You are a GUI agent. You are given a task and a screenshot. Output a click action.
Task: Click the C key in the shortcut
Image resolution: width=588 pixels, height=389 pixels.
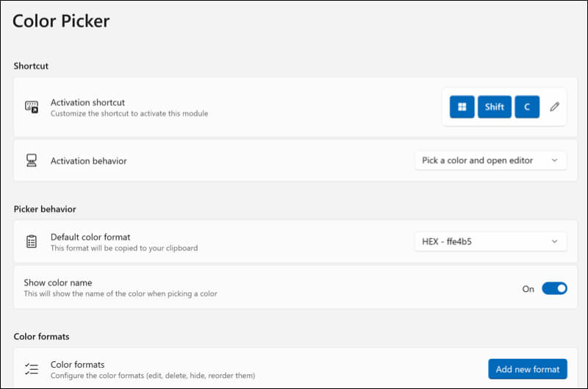526,107
